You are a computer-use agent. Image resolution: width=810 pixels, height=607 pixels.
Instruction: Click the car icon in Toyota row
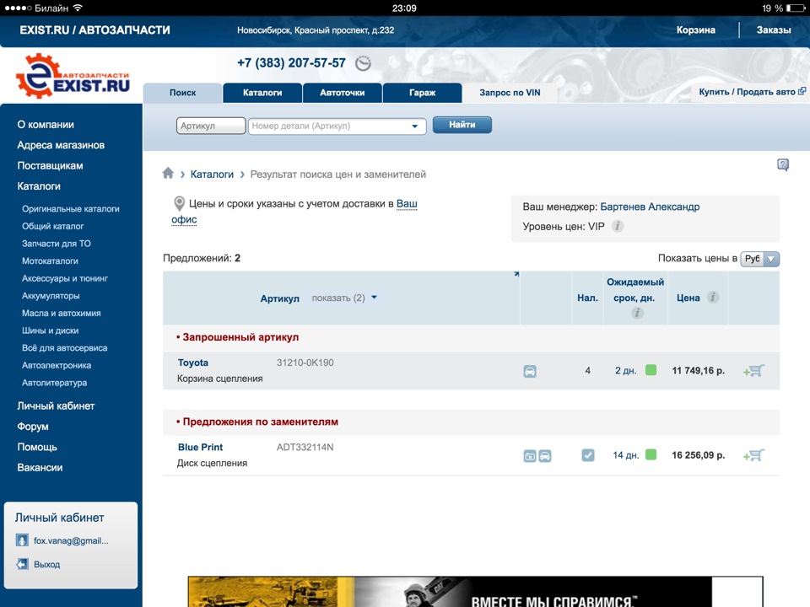tap(530, 371)
